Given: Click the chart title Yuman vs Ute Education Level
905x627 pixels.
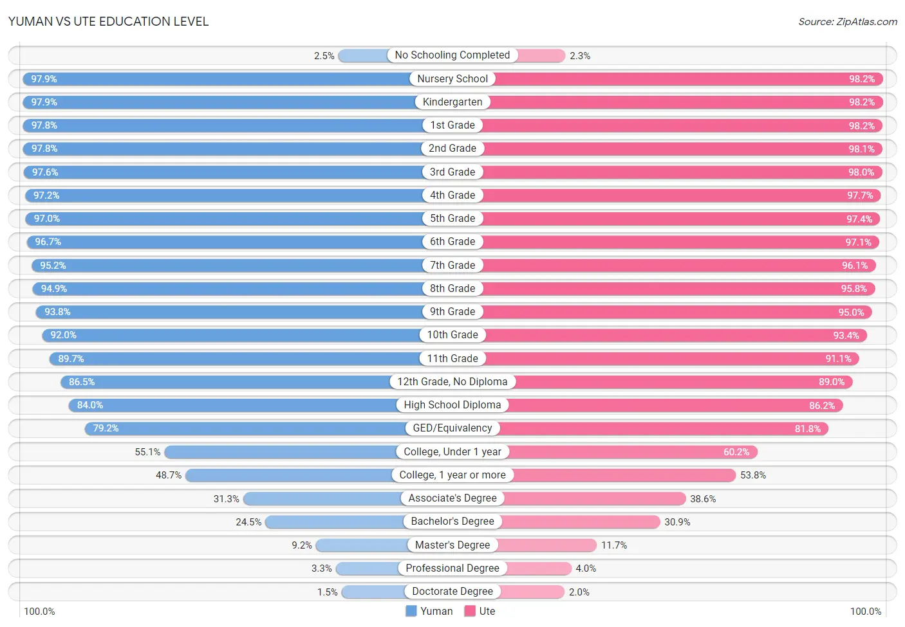Looking at the screenshot, I should click(109, 21).
